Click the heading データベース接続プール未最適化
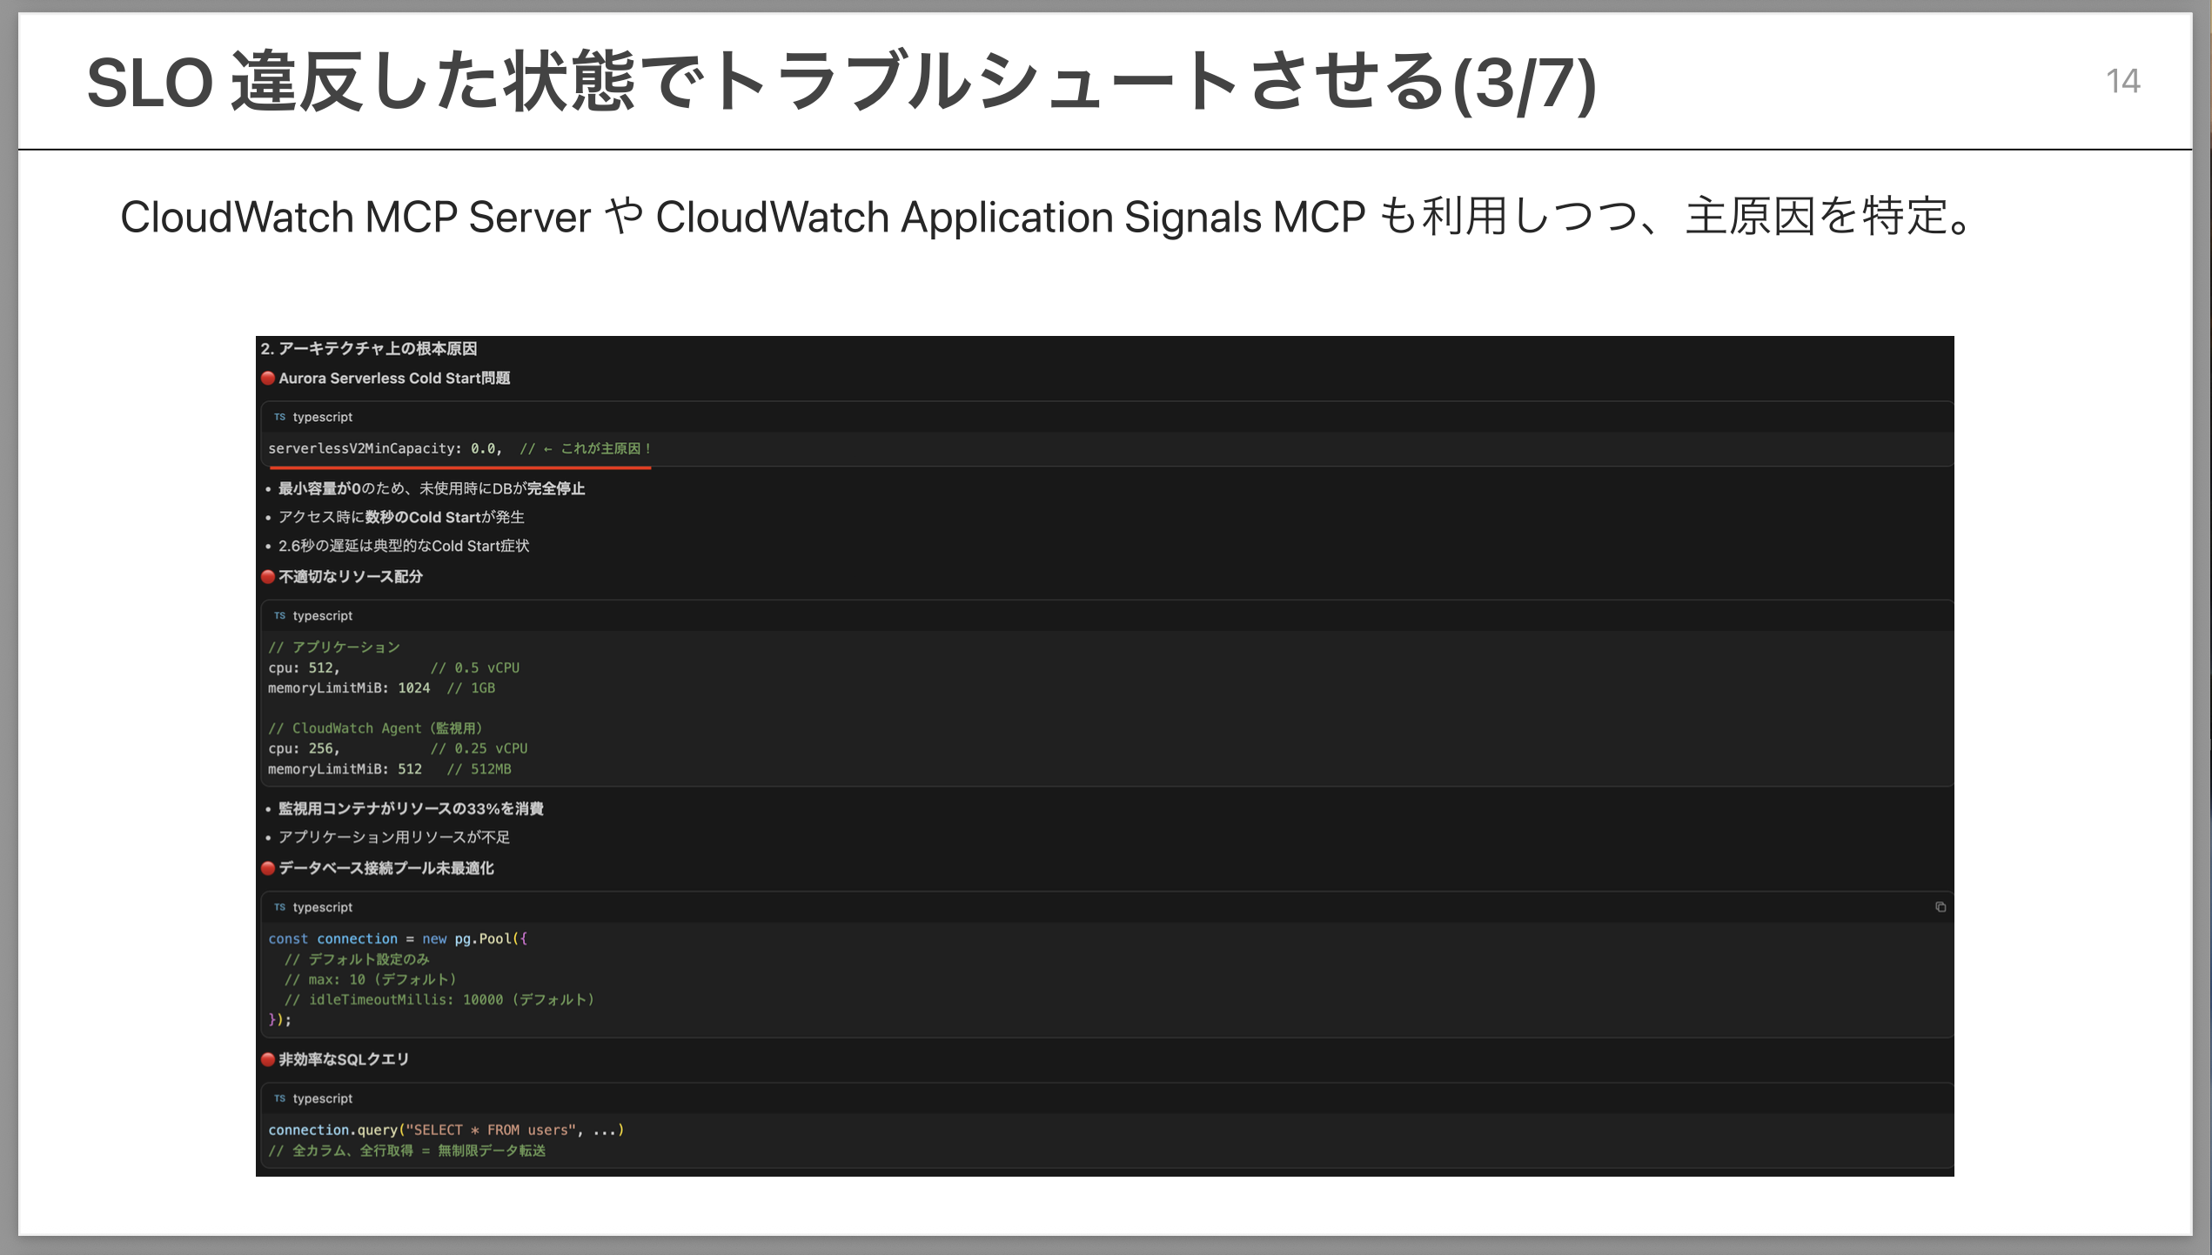2212x1255 pixels. [x=386, y=868]
